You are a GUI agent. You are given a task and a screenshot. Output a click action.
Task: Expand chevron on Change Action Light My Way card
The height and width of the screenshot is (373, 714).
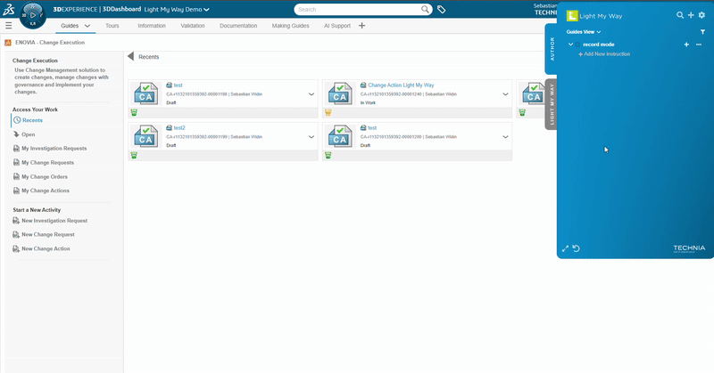(x=505, y=94)
